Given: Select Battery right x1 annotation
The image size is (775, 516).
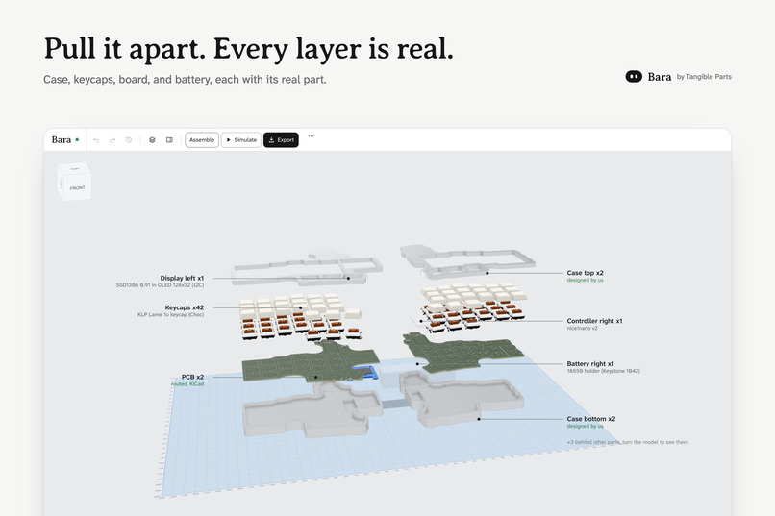Looking at the screenshot, I should pyautogui.click(x=590, y=364).
